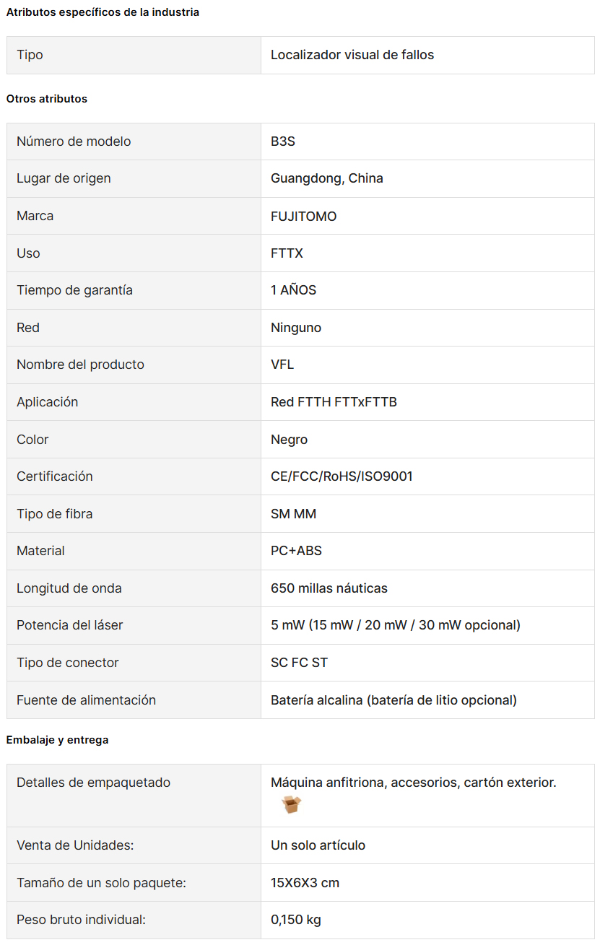This screenshot has width=600, height=945.
Task: Select the 'Localizador visual de fallos' value
Action: (x=352, y=55)
